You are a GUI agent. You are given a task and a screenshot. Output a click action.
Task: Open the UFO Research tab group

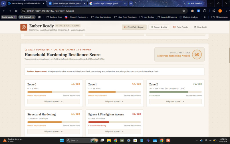pyautogui.click(x=27, y=17)
